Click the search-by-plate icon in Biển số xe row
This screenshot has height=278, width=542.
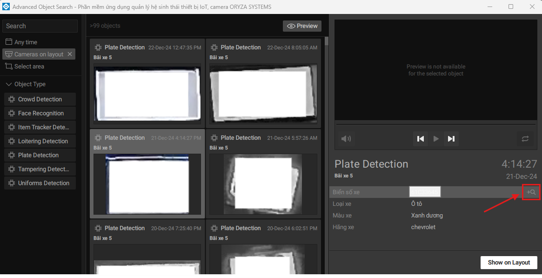(x=531, y=192)
